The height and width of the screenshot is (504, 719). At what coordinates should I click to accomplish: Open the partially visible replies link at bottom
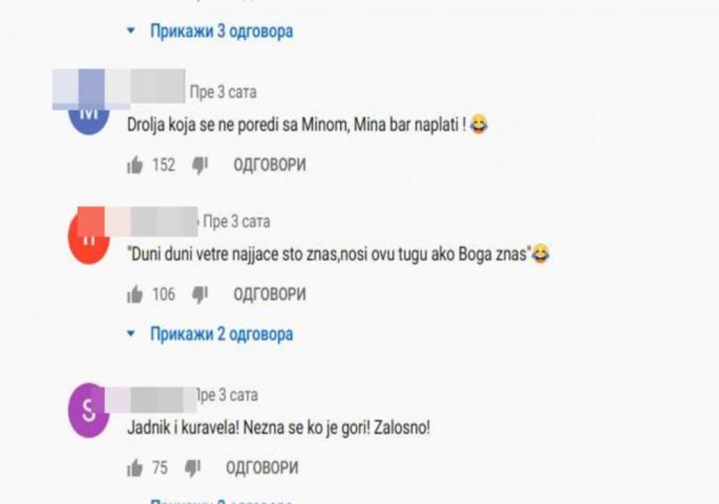(221, 501)
